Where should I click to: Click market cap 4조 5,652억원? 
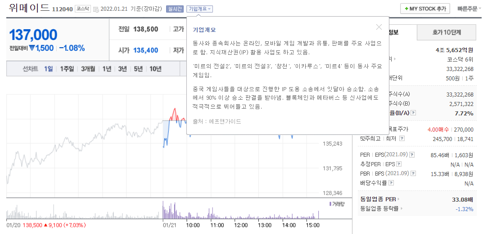tap(455, 50)
